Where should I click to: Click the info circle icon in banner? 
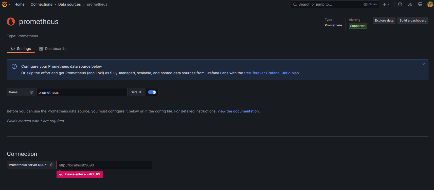tap(14, 66)
